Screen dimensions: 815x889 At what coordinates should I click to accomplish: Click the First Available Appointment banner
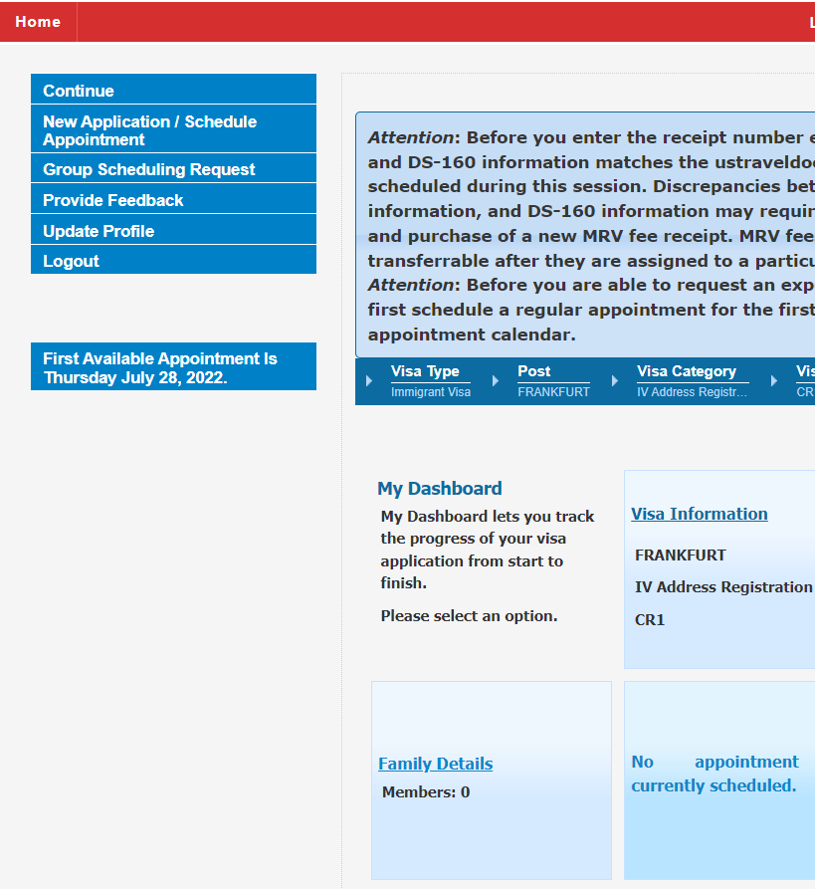click(x=173, y=366)
